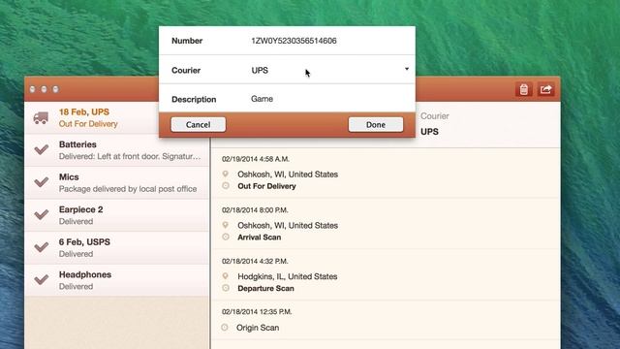Click the checkmark icon beside 6 Feb, USPS
620x349 pixels.
(x=41, y=247)
